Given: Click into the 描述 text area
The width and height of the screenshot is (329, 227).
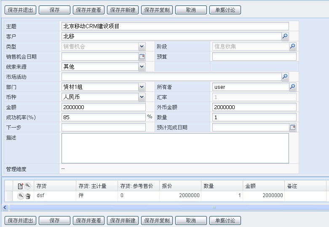Looking at the screenshot, I should click(x=175, y=148).
